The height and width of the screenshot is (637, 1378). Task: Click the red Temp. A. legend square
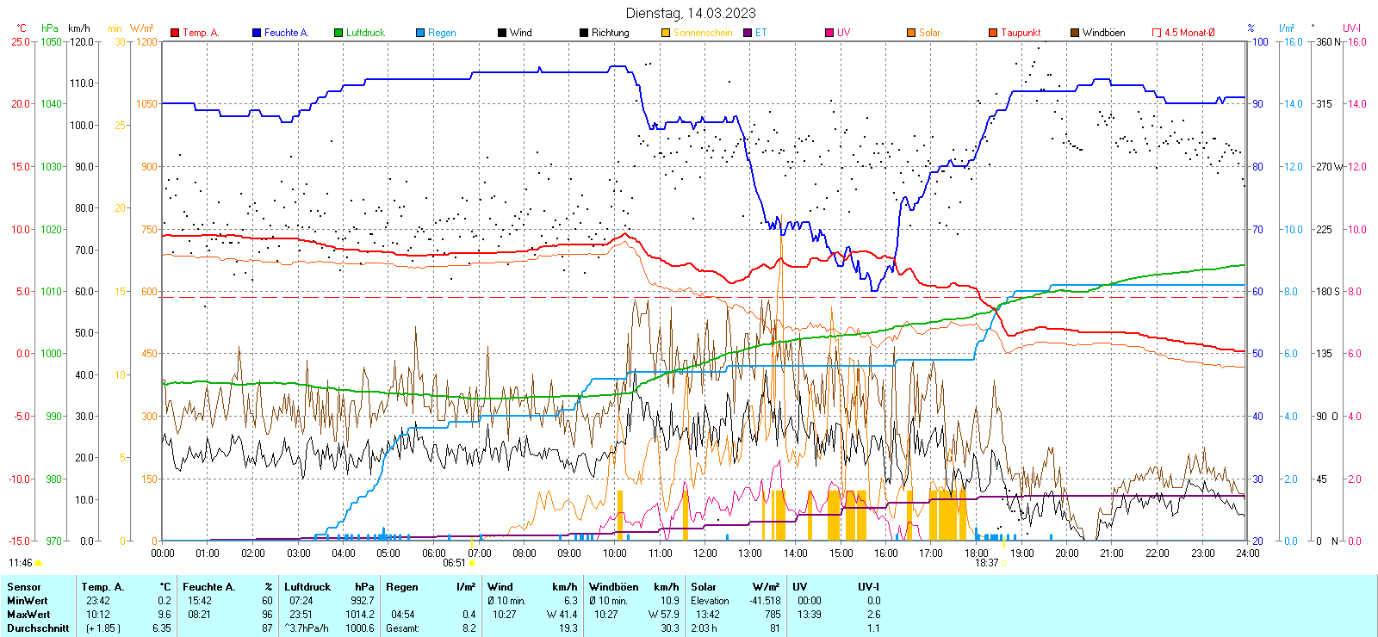(x=175, y=33)
